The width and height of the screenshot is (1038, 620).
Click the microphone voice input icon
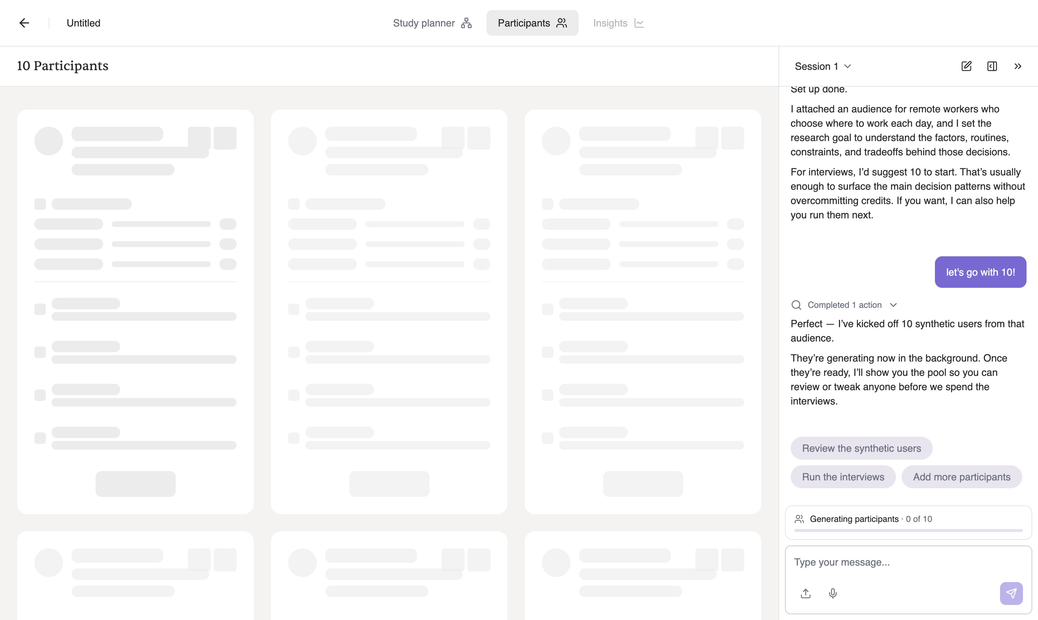coord(833,593)
